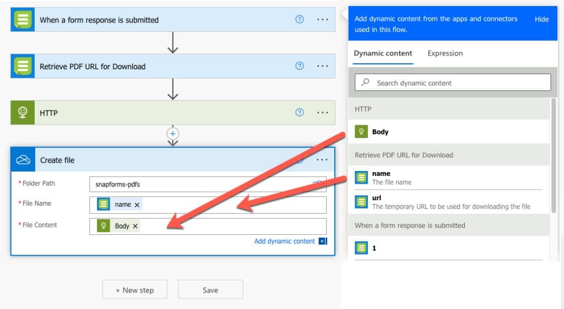Screen dimensions: 564x309
Task: Click help icon on form response trigger
Action: click(x=300, y=19)
